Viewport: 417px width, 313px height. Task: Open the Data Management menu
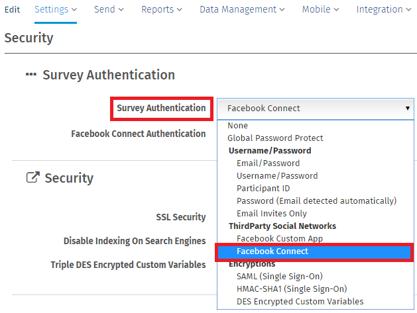click(242, 9)
